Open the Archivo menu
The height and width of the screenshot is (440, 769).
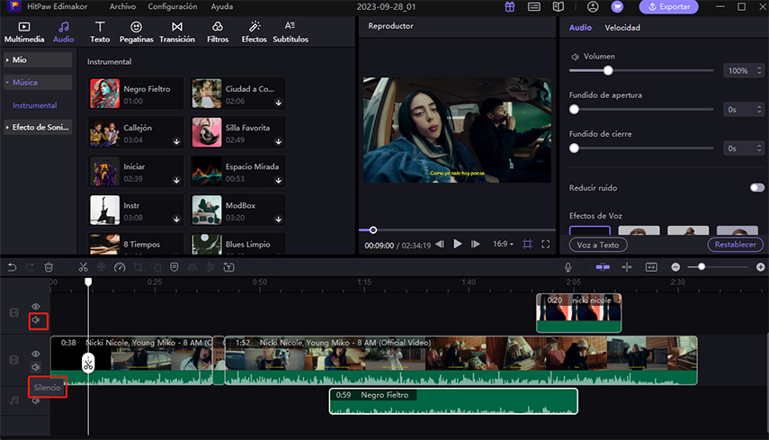tap(122, 7)
